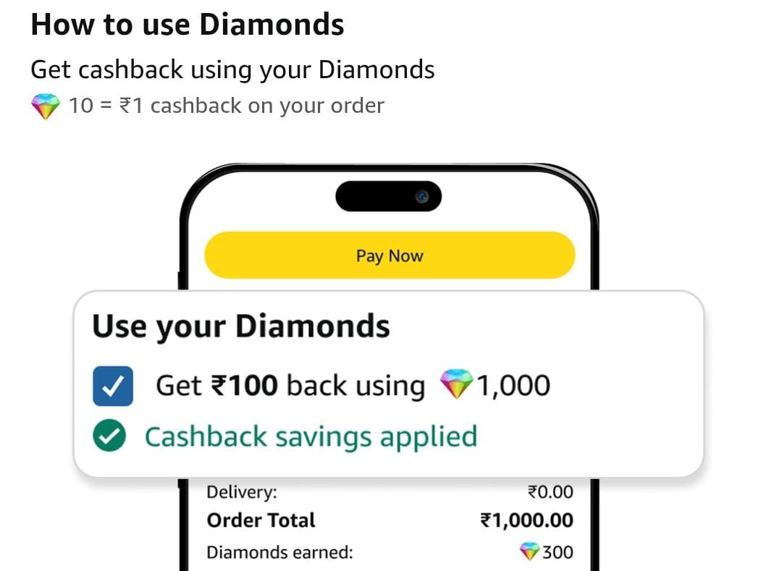The image size is (782, 571).
Task: Click the ₹1,000.00 order total amount
Action: click(x=526, y=520)
